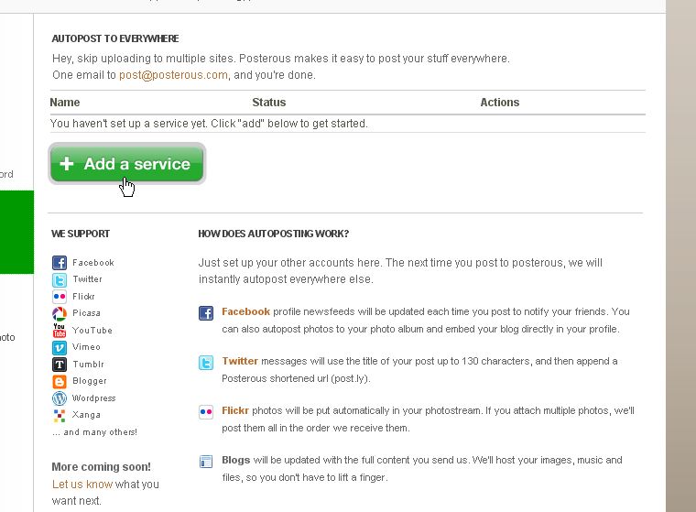Click the Actions column header
This screenshot has height=512, width=696.
click(x=500, y=103)
